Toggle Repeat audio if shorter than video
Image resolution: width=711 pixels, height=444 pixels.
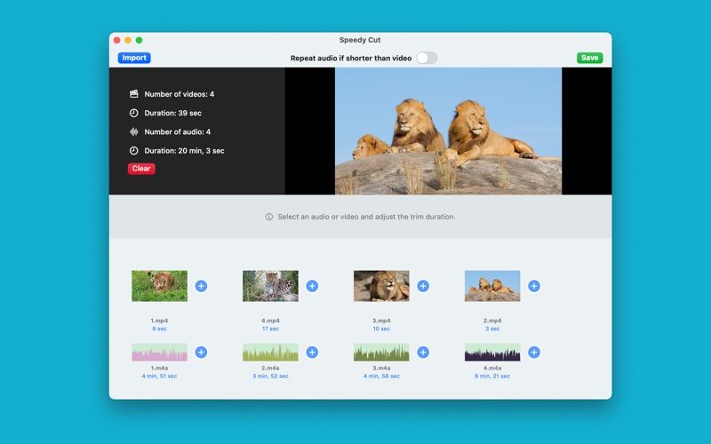427,58
